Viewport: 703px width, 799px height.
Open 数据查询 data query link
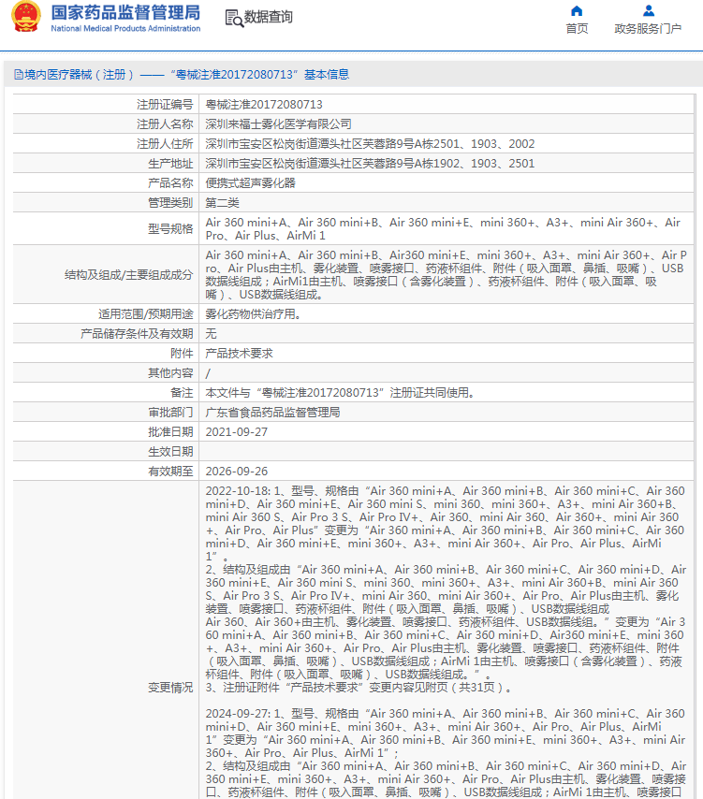(268, 17)
